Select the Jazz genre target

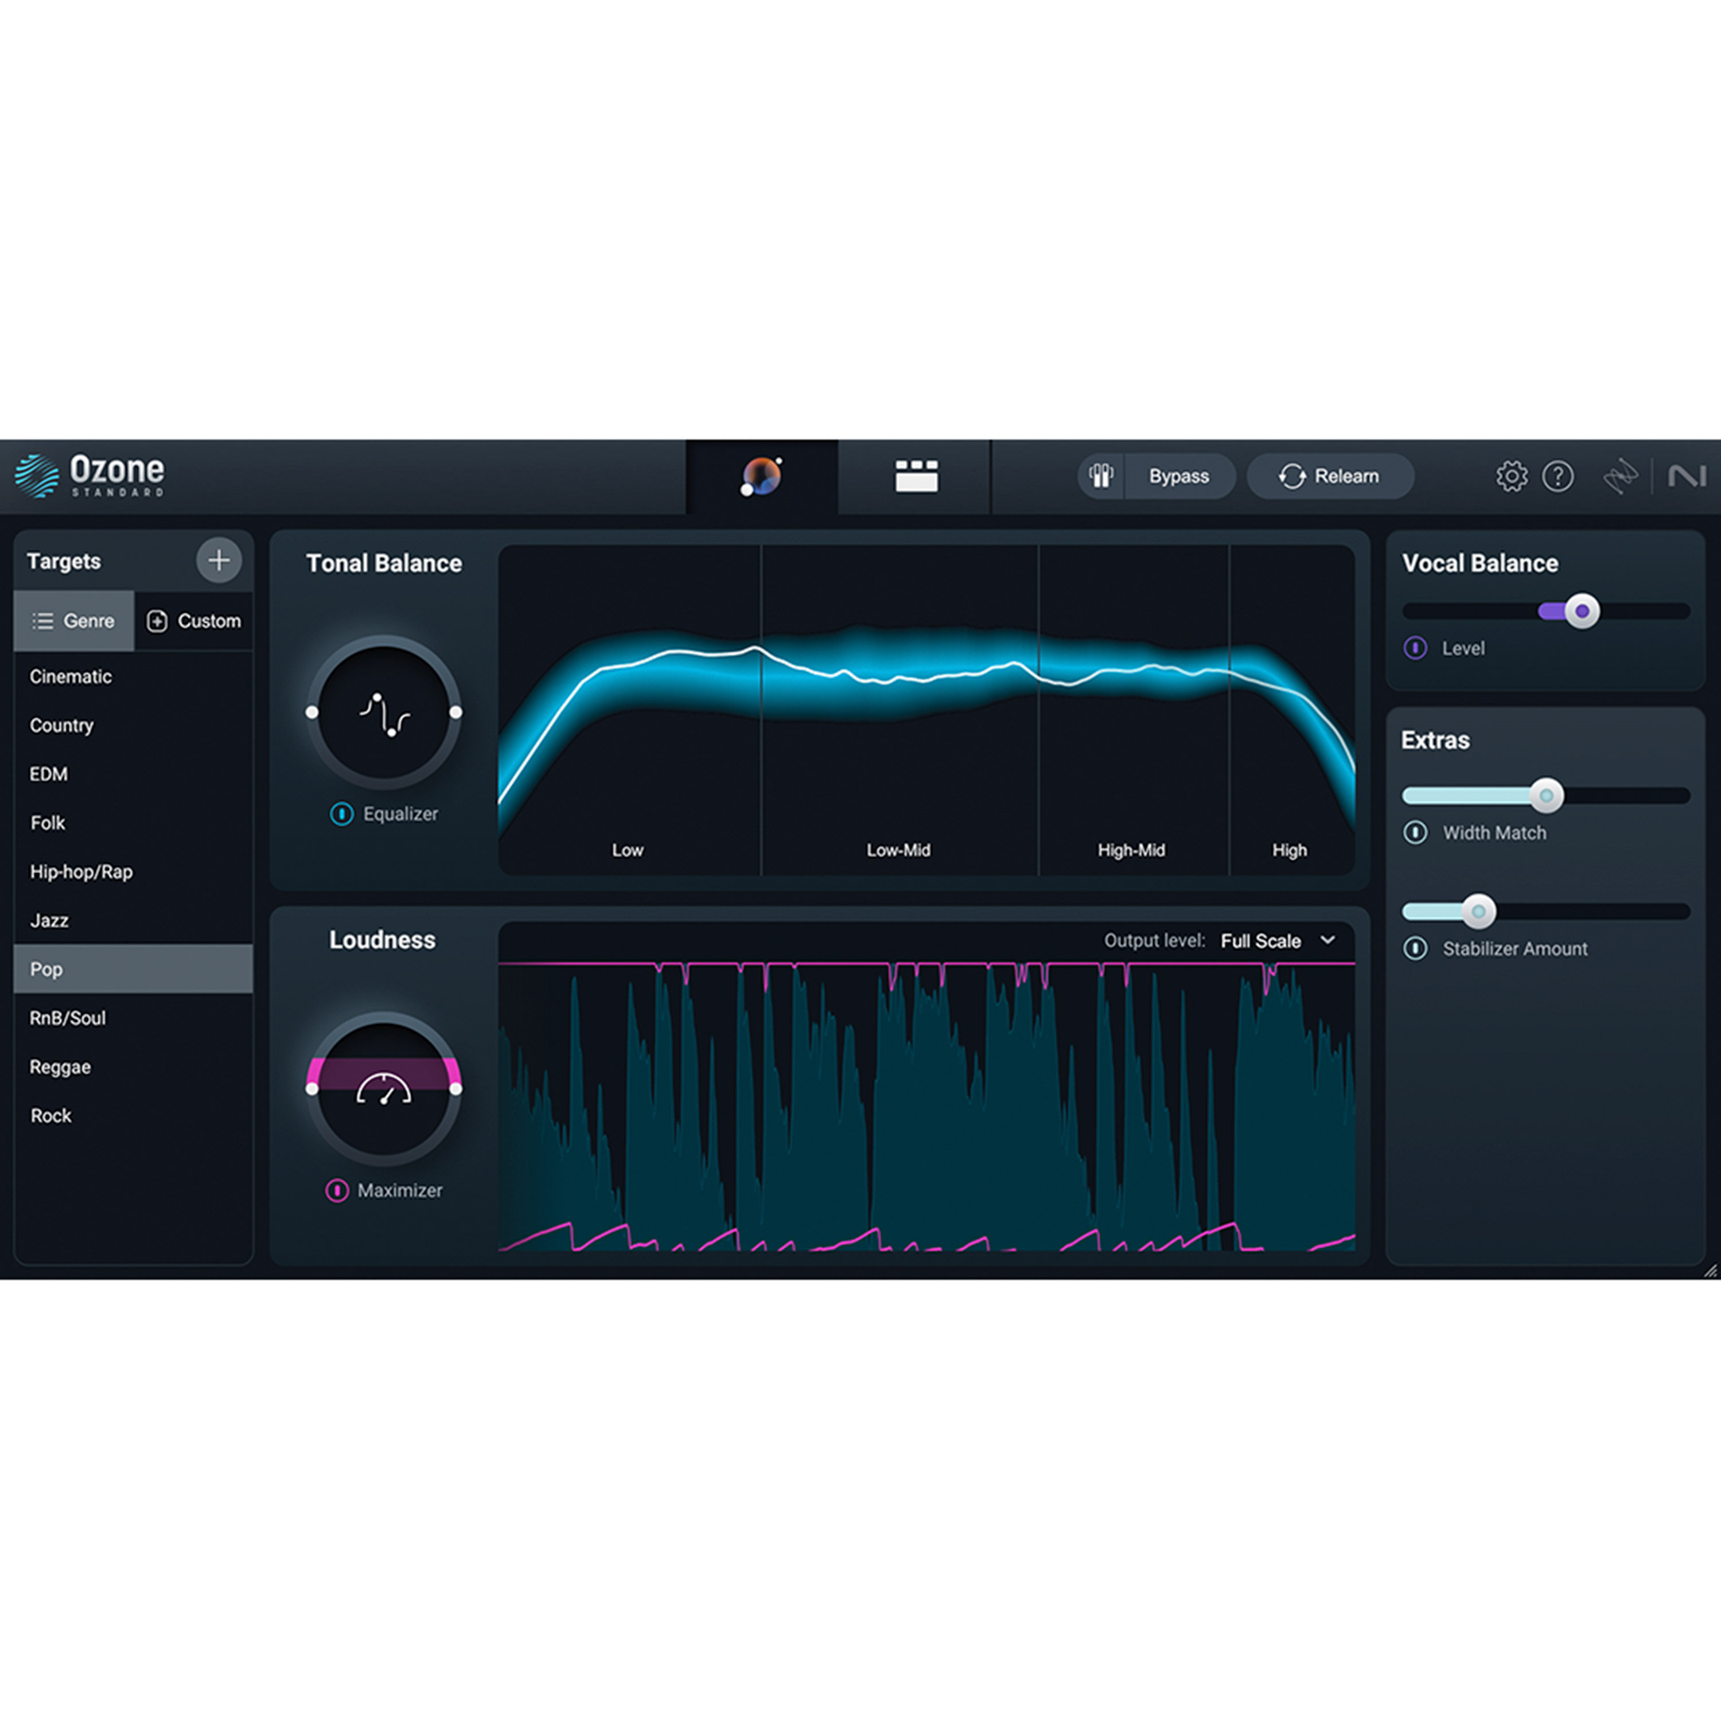(x=51, y=920)
